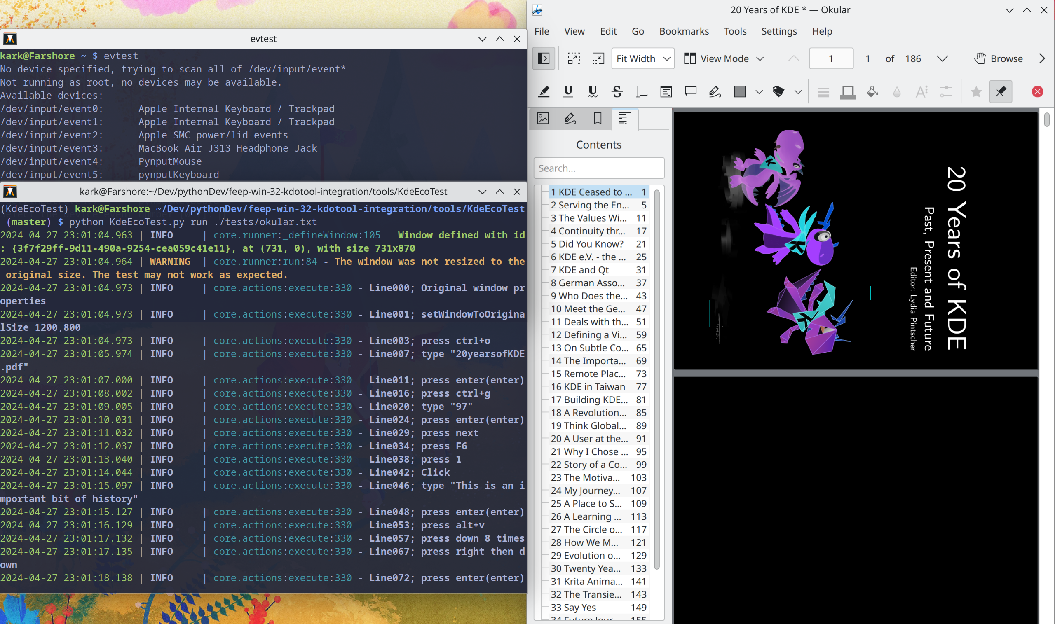Screen dimensions: 1055x624
Task: Open the shape tool dropdown arrow
Action: pos(759,92)
